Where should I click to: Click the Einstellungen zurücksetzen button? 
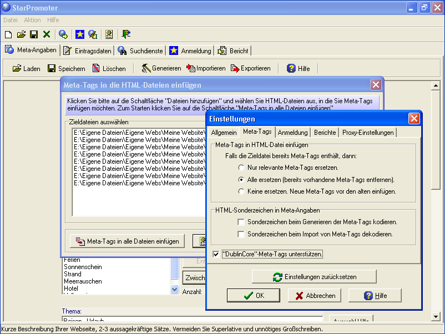pos(314,277)
